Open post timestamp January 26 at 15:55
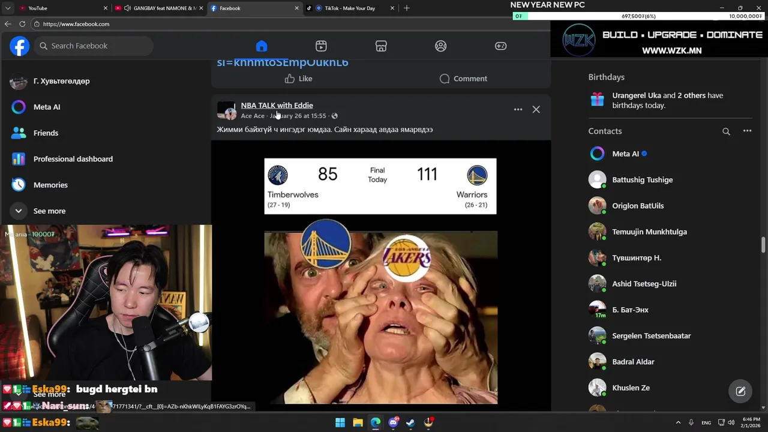 point(298,116)
